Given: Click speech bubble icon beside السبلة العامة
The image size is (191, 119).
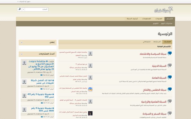Looking at the screenshot, I should [170, 77].
